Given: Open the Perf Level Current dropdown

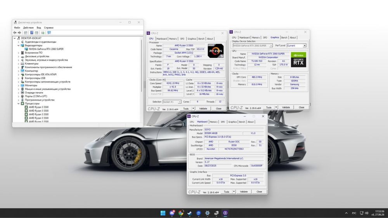Looking at the screenshot, I should click(304, 45).
